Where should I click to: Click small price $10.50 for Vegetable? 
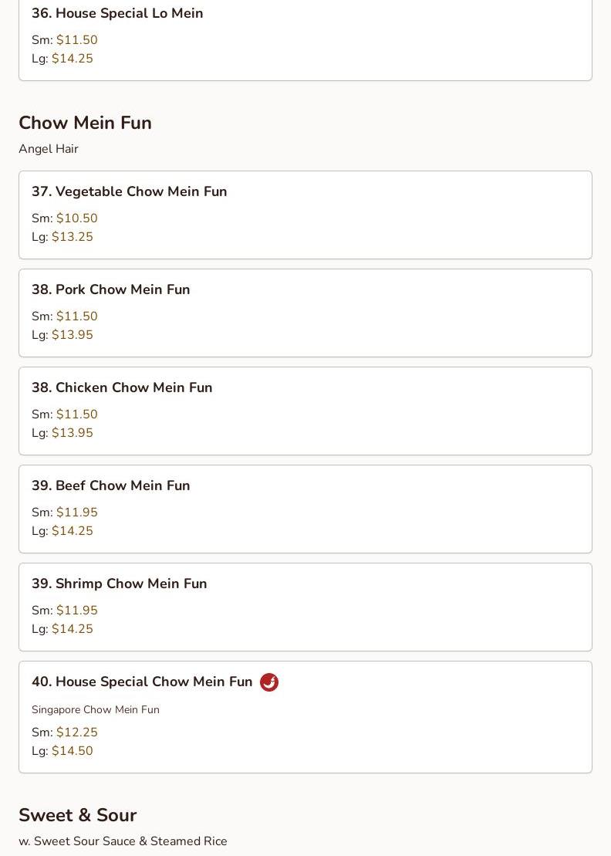(x=76, y=218)
